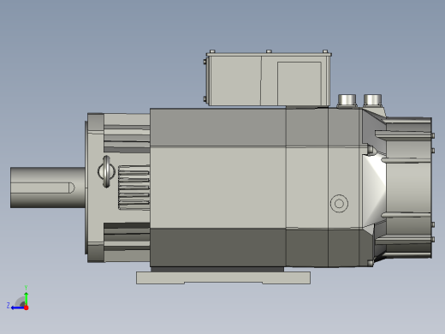The height and width of the screenshot is (334, 445).
Task: Select the keyway slot on the shaft
Action: (43, 188)
